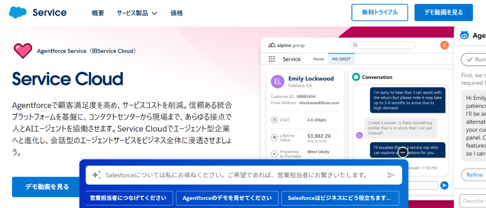The height and width of the screenshot is (208, 486).
Task: Switch to the MS-10027 tab
Action: click(x=341, y=59)
